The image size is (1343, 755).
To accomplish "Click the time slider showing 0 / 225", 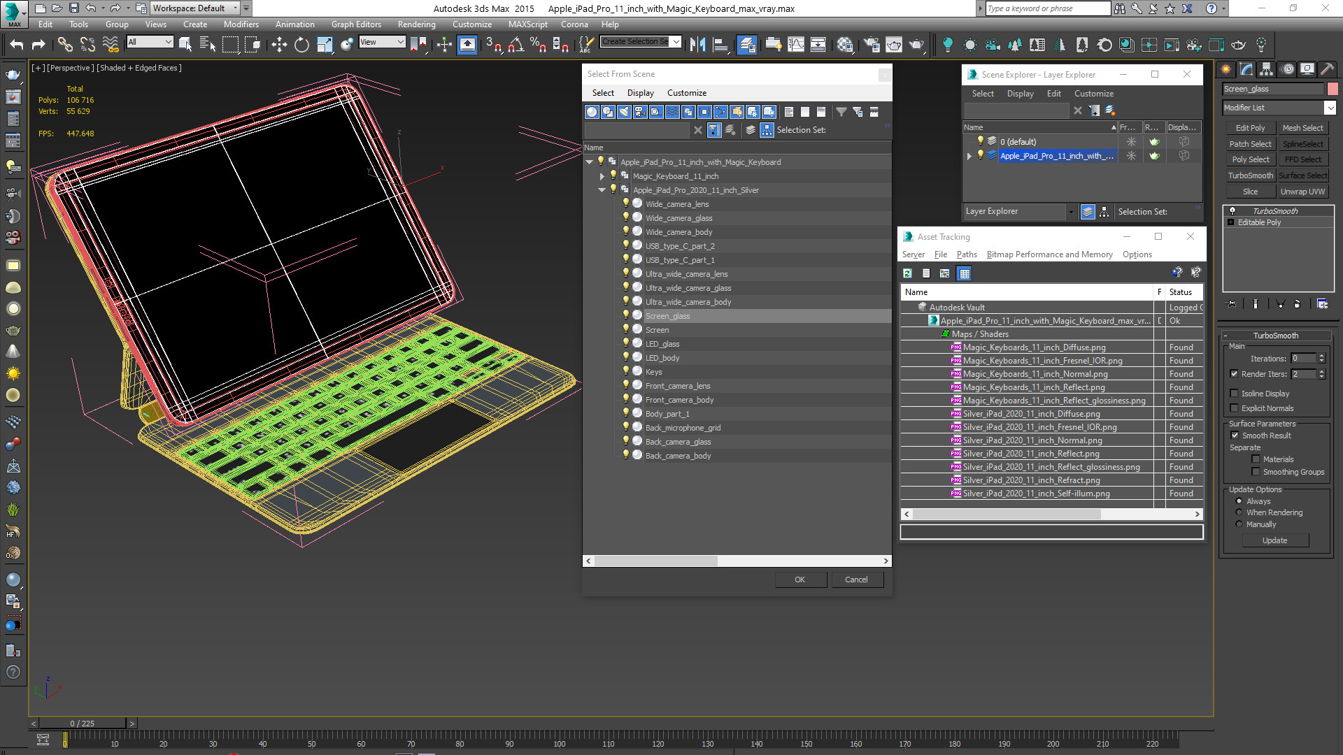I will point(83,724).
